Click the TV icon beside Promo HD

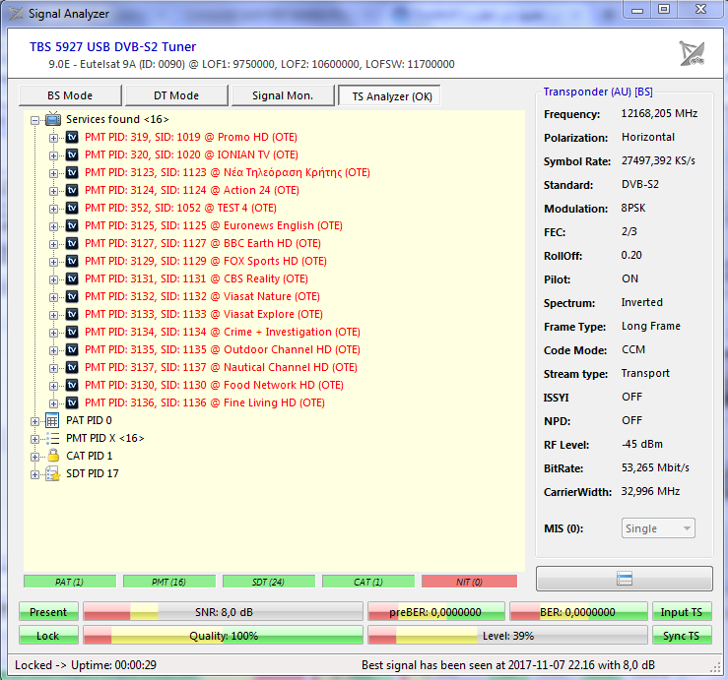pyautogui.click(x=72, y=137)
